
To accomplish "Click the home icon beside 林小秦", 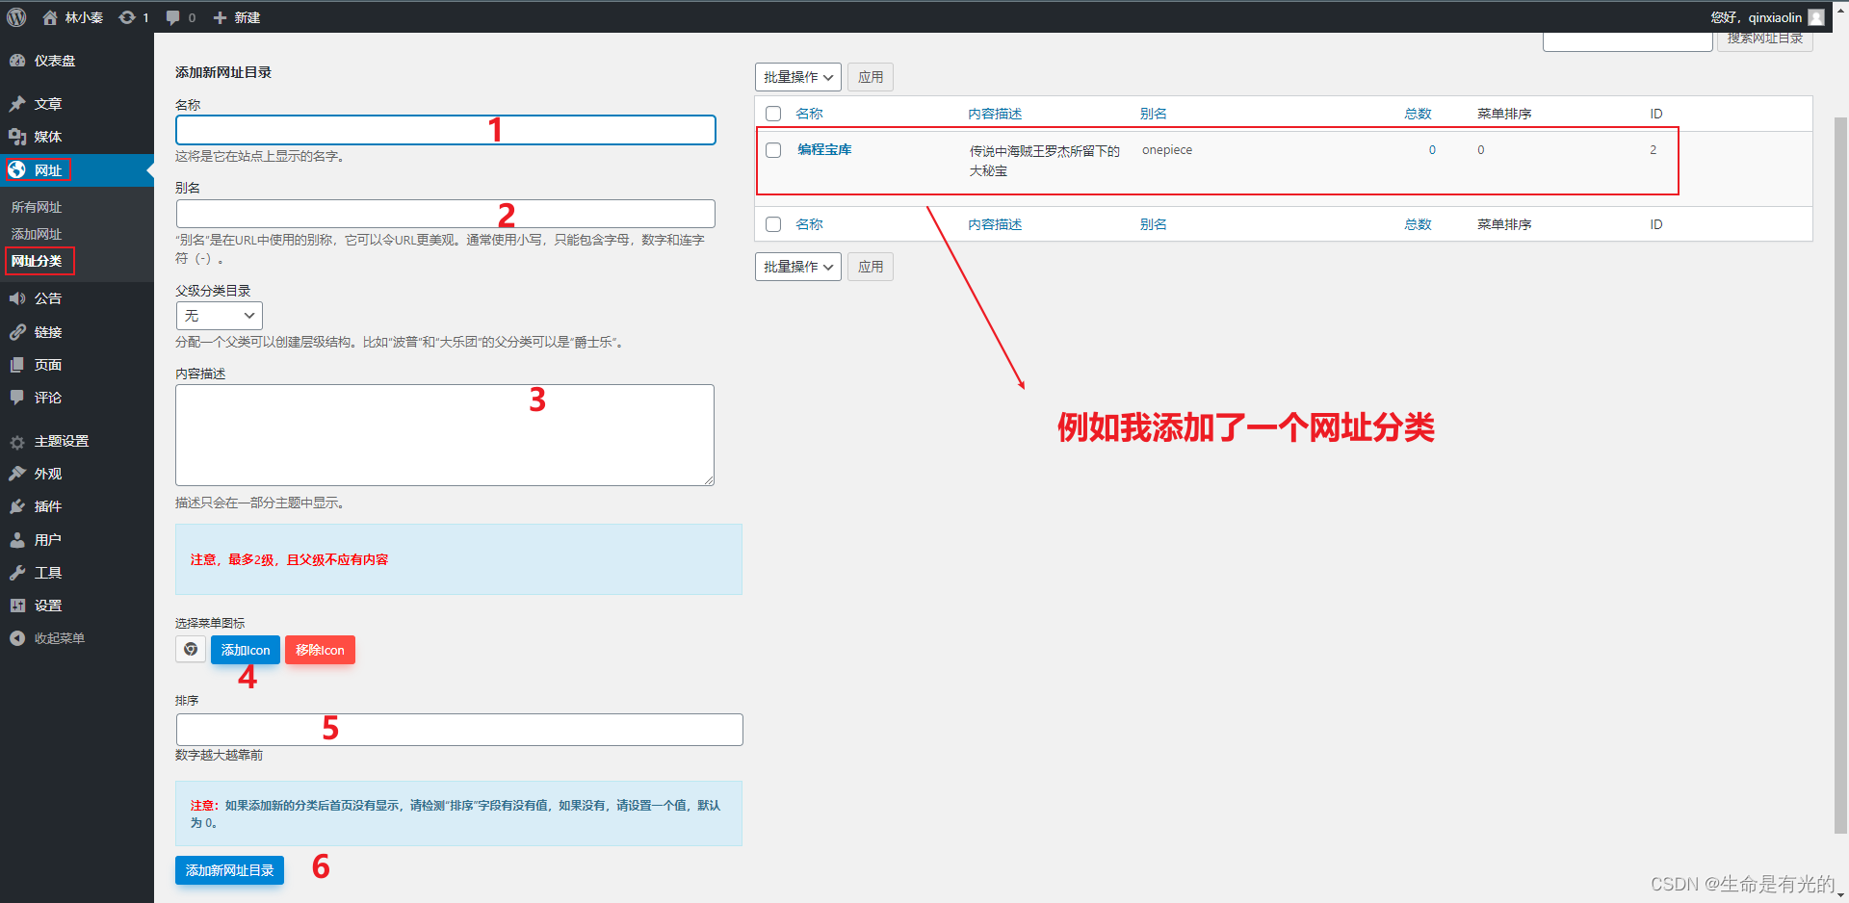I will [50, 17].
